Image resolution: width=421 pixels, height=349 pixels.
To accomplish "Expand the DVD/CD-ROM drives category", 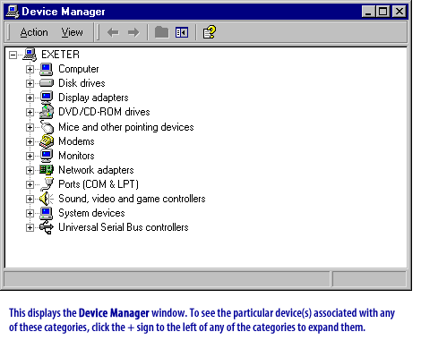I will coord(30,112).
